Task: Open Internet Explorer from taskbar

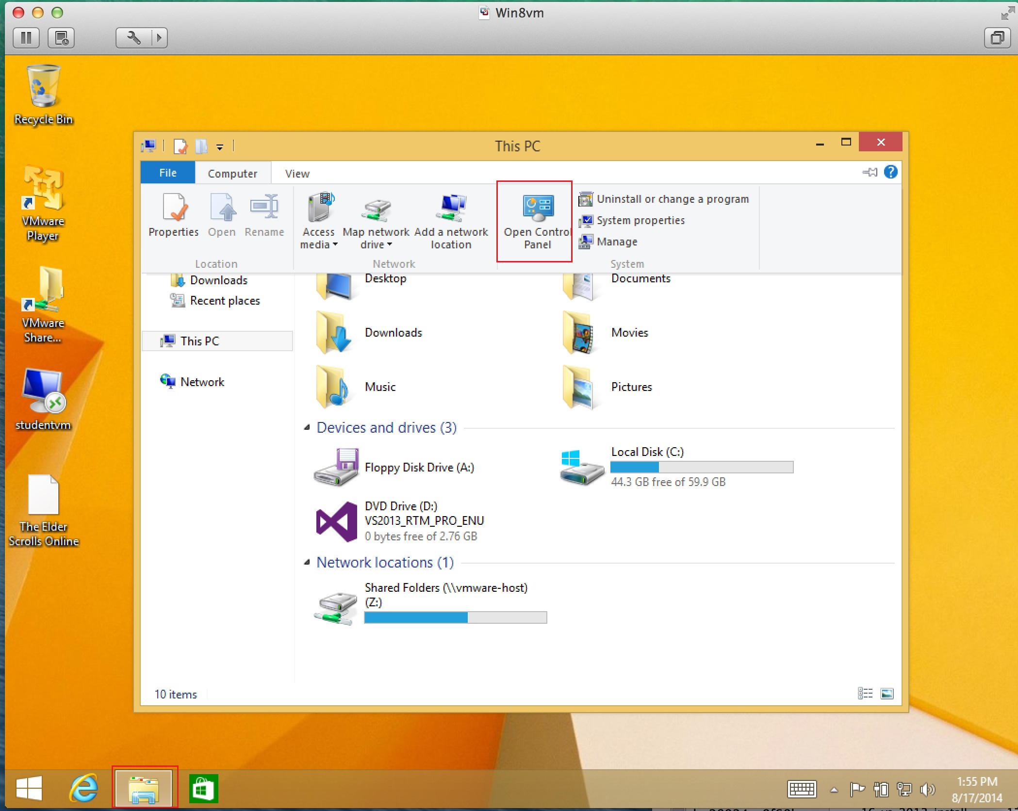Action: [84, 788]
